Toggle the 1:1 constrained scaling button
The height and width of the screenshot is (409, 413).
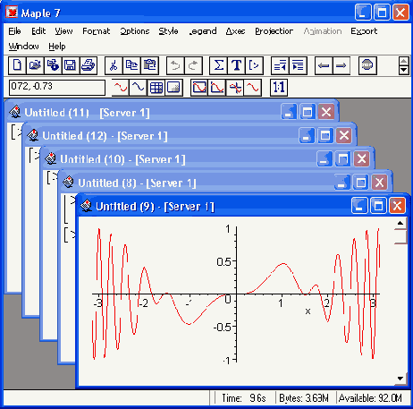pyautogui.click(x=279, y=88)
